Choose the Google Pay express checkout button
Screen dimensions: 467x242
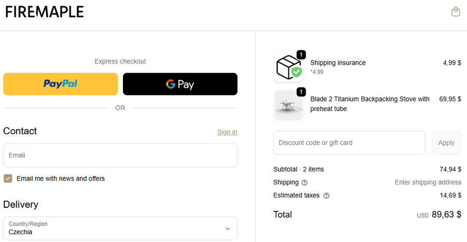coord(180,84)
